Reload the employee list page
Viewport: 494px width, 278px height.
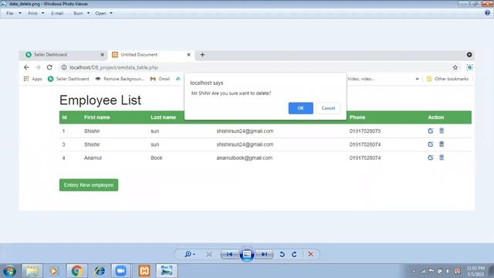point(49,67)
